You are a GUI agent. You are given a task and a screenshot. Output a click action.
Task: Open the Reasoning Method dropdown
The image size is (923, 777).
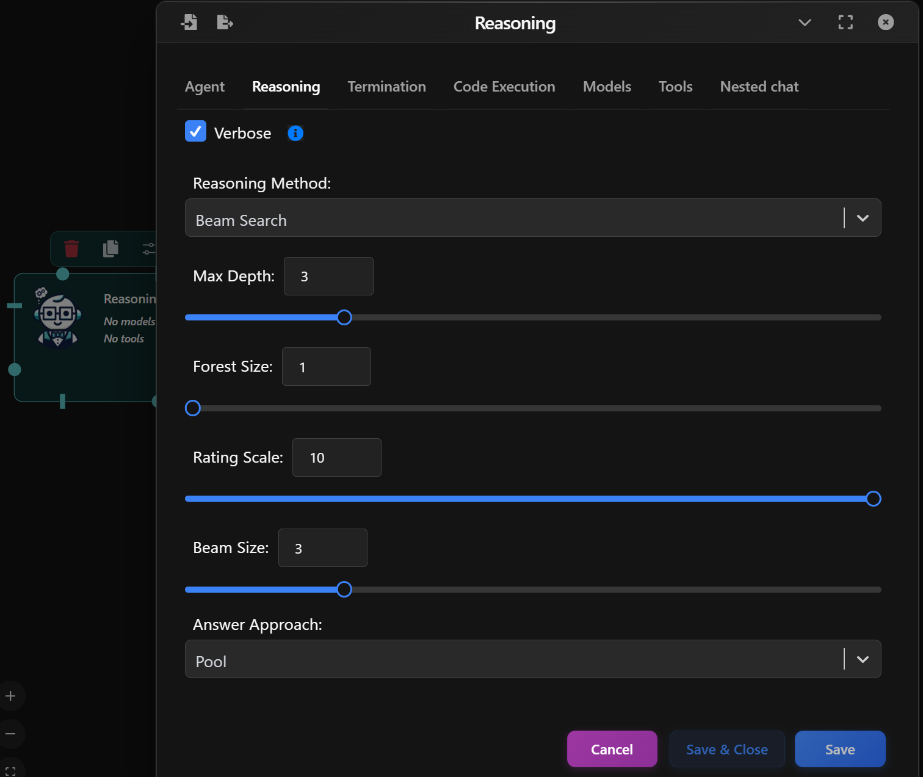click(863, 218)
